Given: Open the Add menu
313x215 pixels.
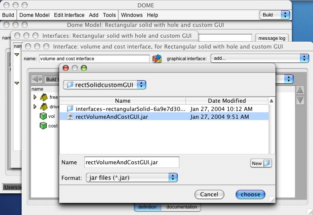Looking at the screenshot, I should click(94, 15).
